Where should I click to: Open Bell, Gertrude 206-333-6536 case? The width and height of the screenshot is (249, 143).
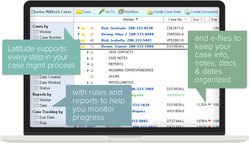[127, 28]
